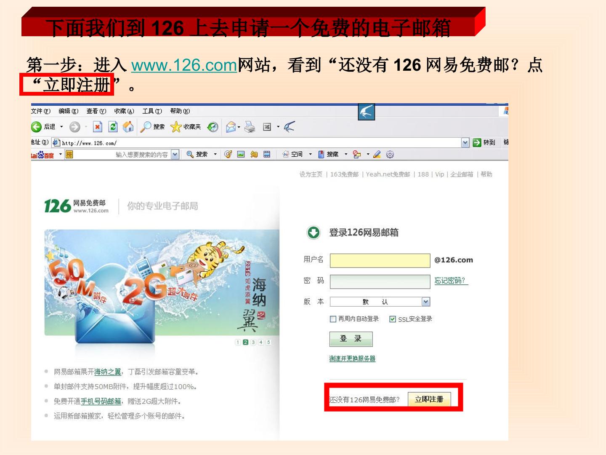Click the Refresh page icon
The width and height of the screenshot is (606, 455).
tap(113, 127)
